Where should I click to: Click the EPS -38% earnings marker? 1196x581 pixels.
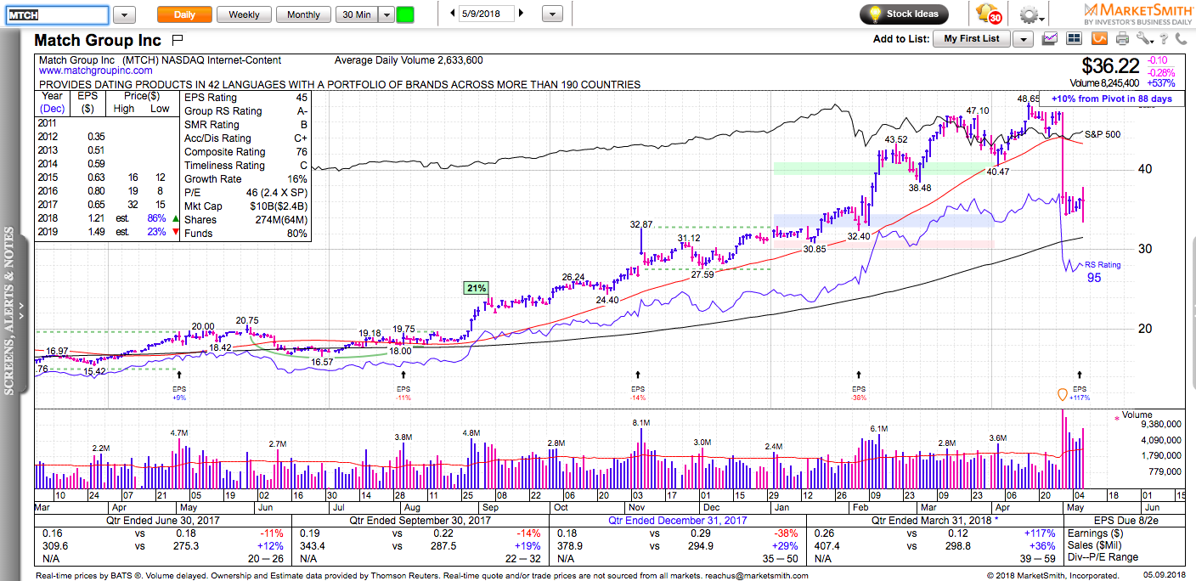859,393
